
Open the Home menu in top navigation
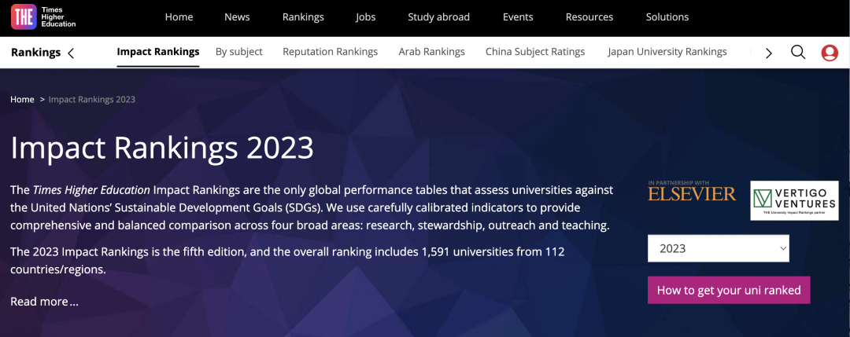click(179, 16)
